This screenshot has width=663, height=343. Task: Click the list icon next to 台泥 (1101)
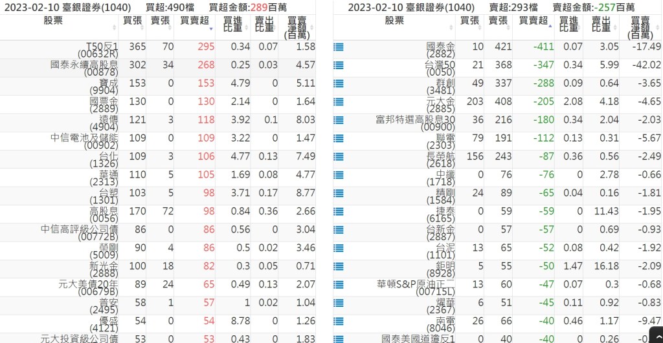tap(338, 248)
